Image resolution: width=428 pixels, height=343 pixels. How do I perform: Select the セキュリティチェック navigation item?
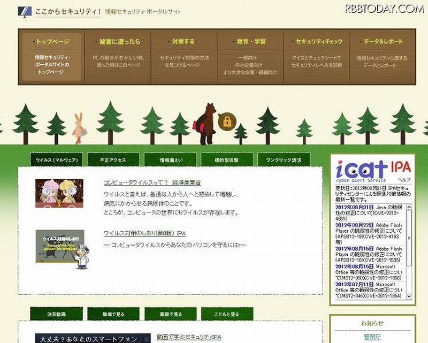(x=316, y=41)
